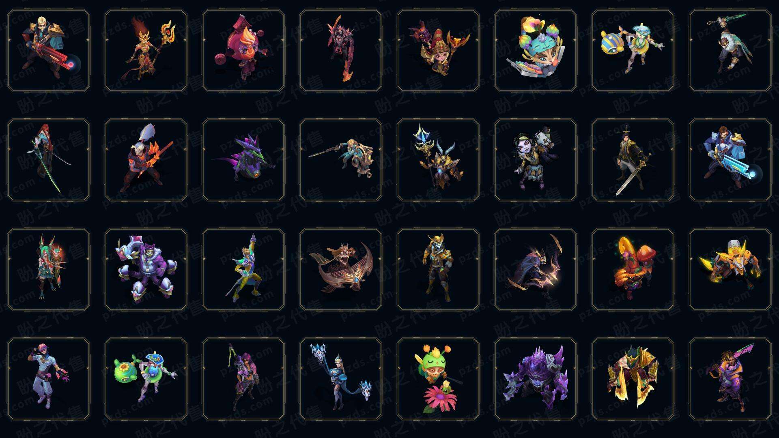779x438 pixels.
Task: Choose the yordle with red pointed hat
Action: point(438,51)
